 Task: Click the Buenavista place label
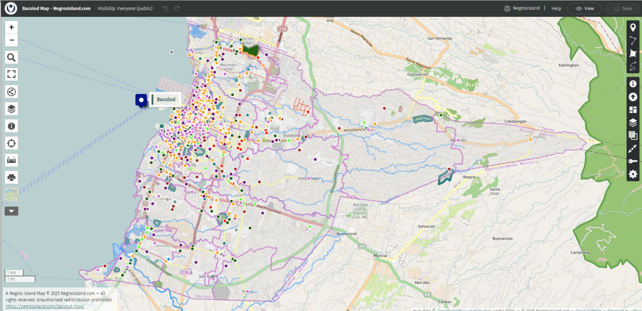pyautogui.click(x=503, y=238)
